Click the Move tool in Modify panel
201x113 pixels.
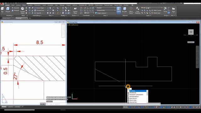(x=63, y=8)
